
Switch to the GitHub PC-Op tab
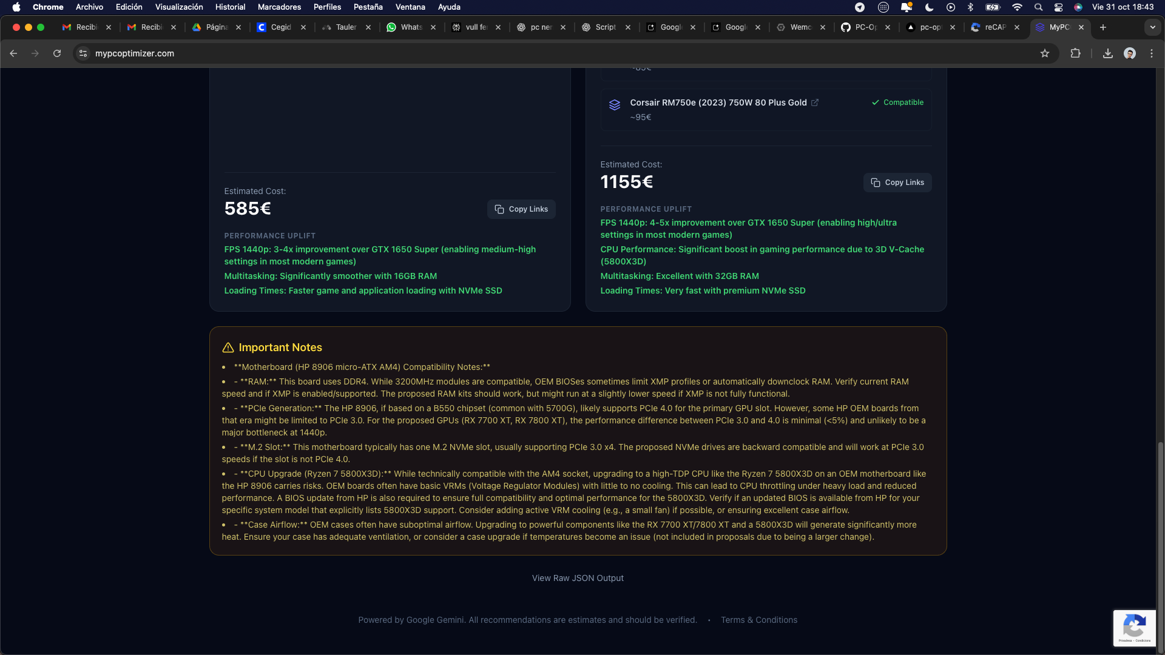coord(866,27)
